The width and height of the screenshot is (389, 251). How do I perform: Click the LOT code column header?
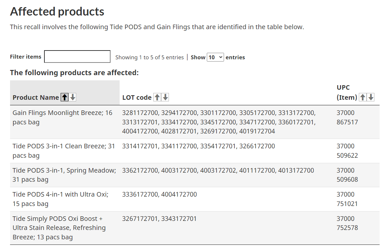[137, 97]
